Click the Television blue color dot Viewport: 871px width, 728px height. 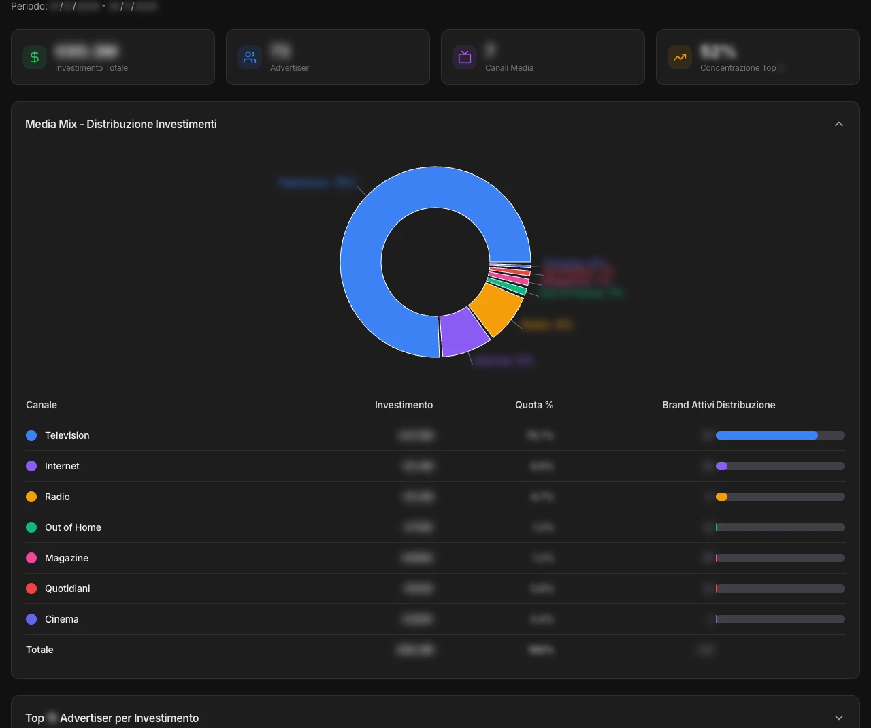tap(31, 435)
